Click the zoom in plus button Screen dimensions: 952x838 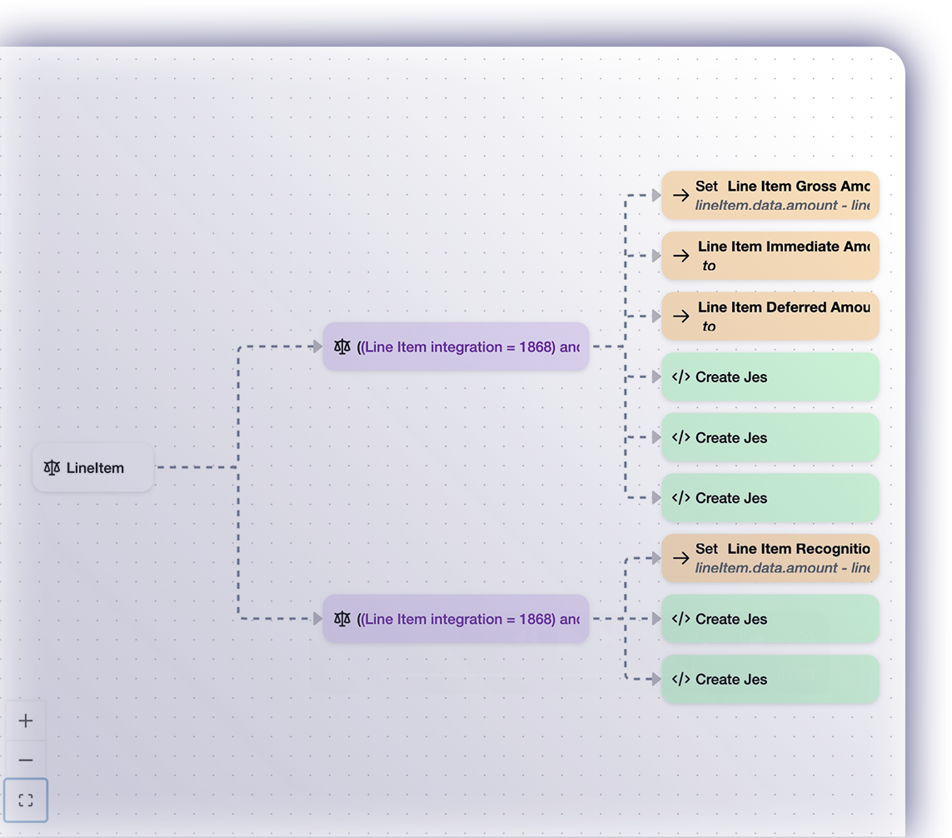[x=26, y=721]
